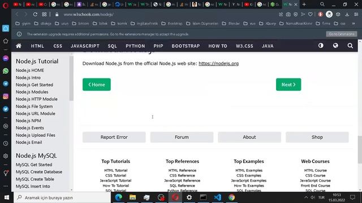Show more bookmarks overflow chevron

pos(354,24)
